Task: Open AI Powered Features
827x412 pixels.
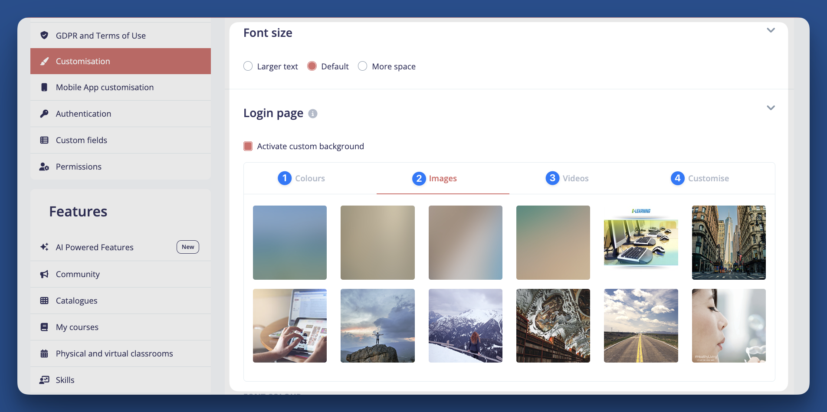Action: pos(121,247)
